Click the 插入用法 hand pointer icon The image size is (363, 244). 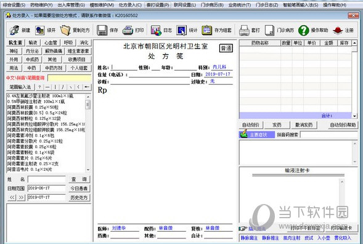point(243,229)
